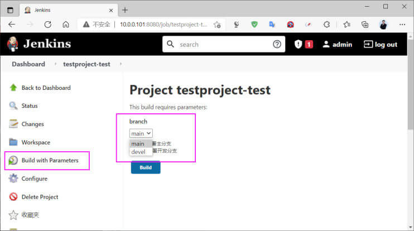
Task: Switch to the Jenkins browser tab
Action: pyautogui.click(x=69, y=10)
